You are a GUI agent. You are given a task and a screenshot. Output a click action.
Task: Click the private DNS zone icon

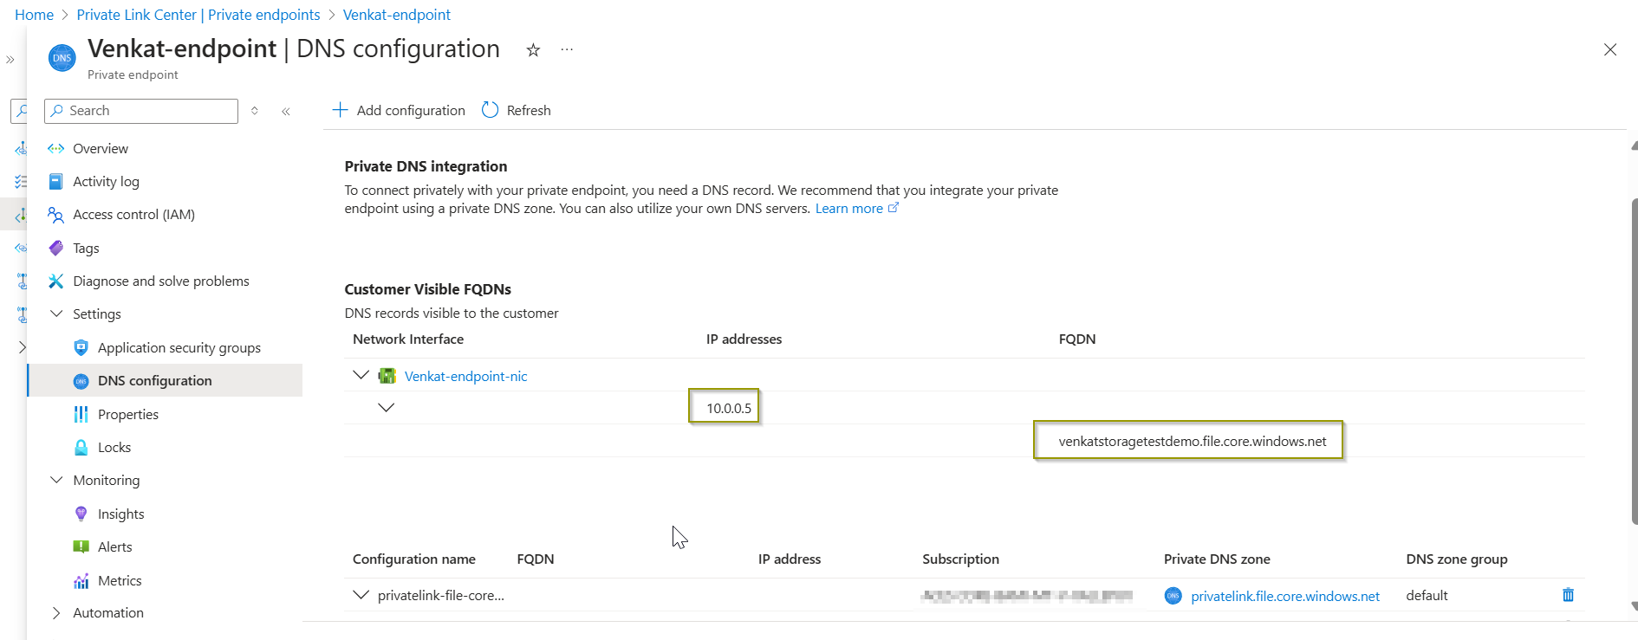(x=1173, y=596)
